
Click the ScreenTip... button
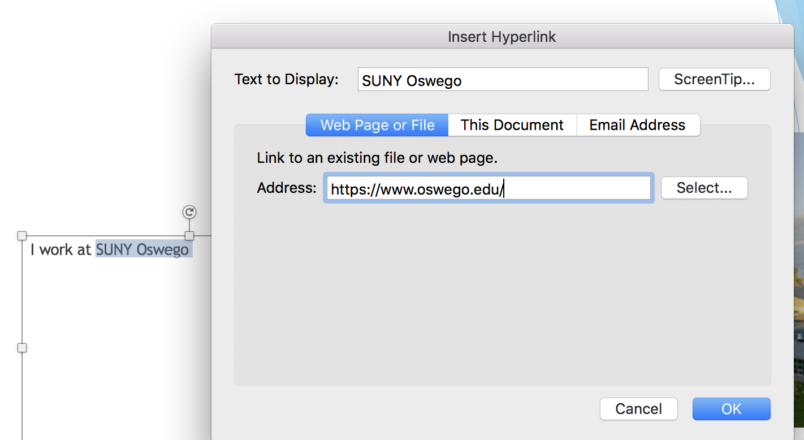pyautogui.click(x=715, y=79)
